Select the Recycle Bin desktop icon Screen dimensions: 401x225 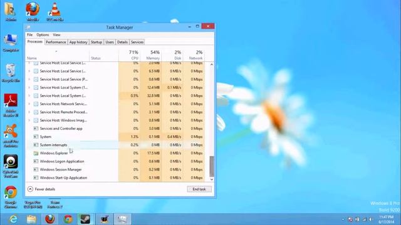coord(11,72)
